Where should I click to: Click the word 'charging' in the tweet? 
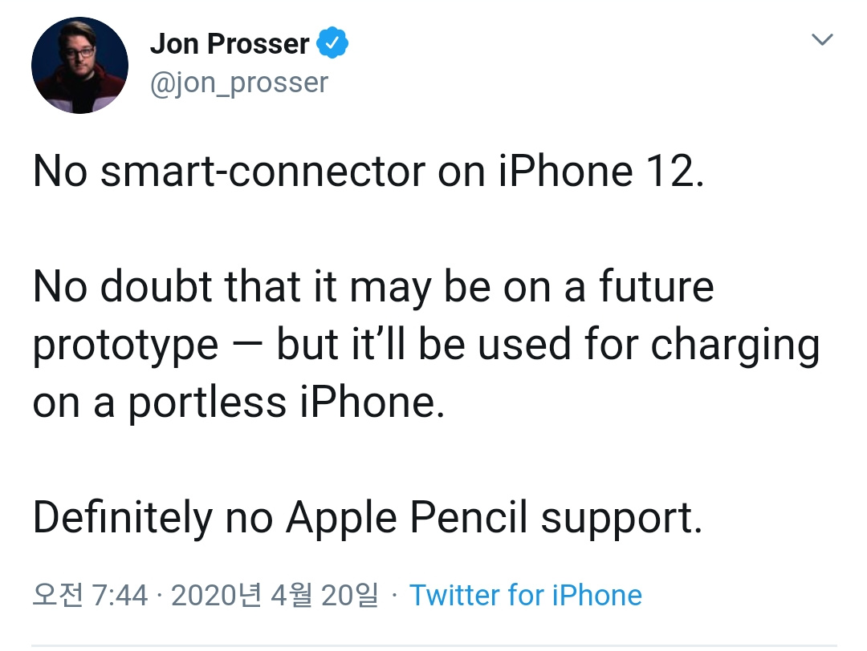coord(735,345)
